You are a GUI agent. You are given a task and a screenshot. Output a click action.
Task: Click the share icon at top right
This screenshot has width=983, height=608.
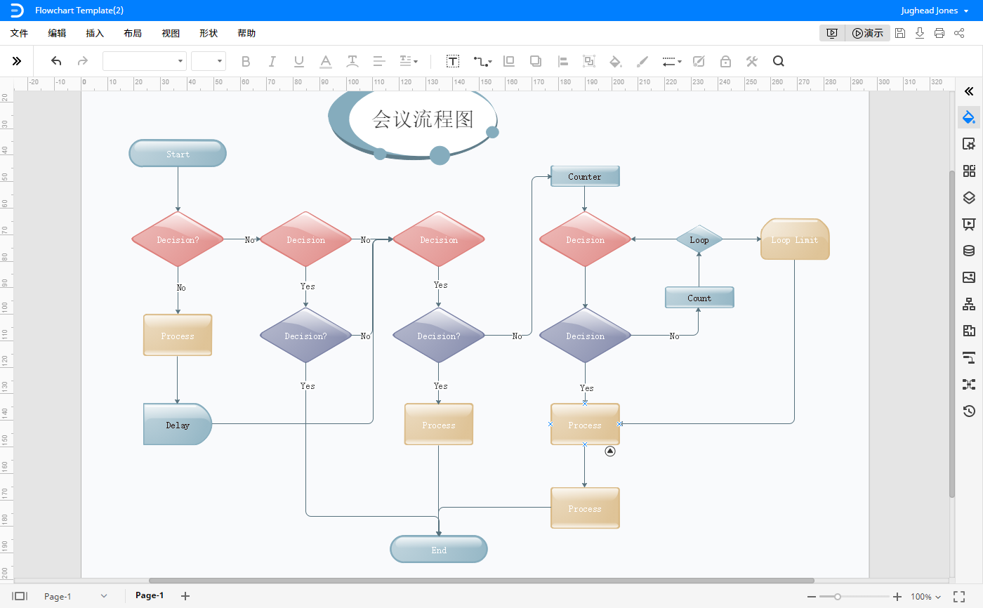point(959,33)
